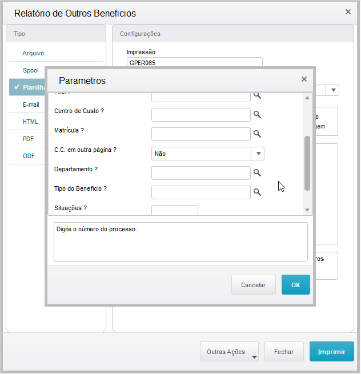361x374 pixels.
Task: Expand dropdown arrow behind Parametros dialog
Action: 334,90
